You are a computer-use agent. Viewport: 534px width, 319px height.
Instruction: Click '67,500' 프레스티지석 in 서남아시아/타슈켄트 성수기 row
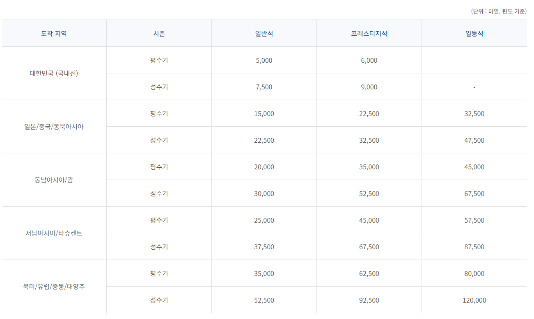pos(369,247)
